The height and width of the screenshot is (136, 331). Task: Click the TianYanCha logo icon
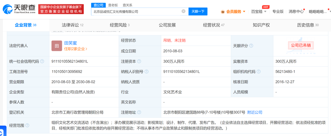coord(7,9)
